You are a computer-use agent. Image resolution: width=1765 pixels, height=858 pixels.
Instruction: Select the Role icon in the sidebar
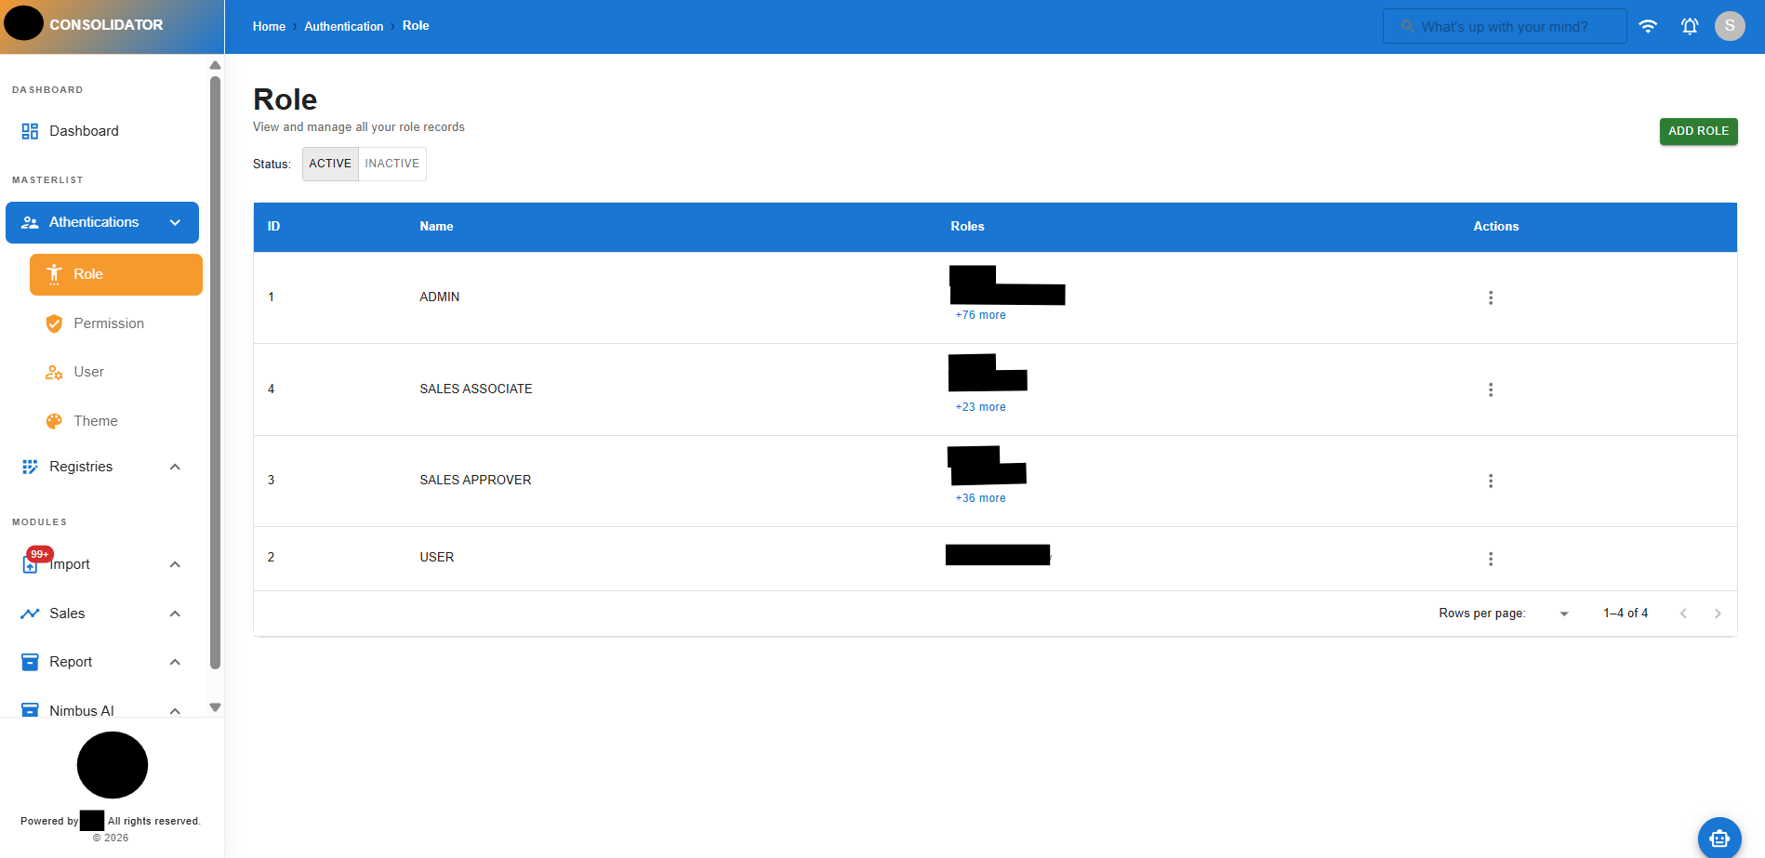[55, 274]
